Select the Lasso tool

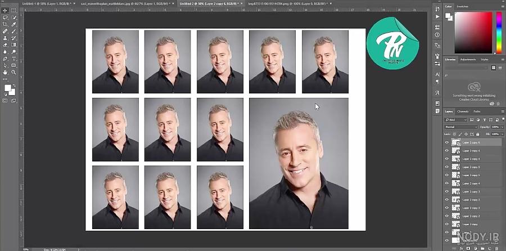(x=5, y=17)
